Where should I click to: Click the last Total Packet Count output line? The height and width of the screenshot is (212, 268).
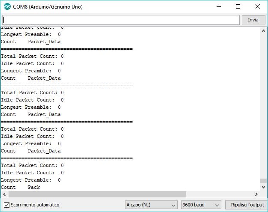click(x=33, y=165)
